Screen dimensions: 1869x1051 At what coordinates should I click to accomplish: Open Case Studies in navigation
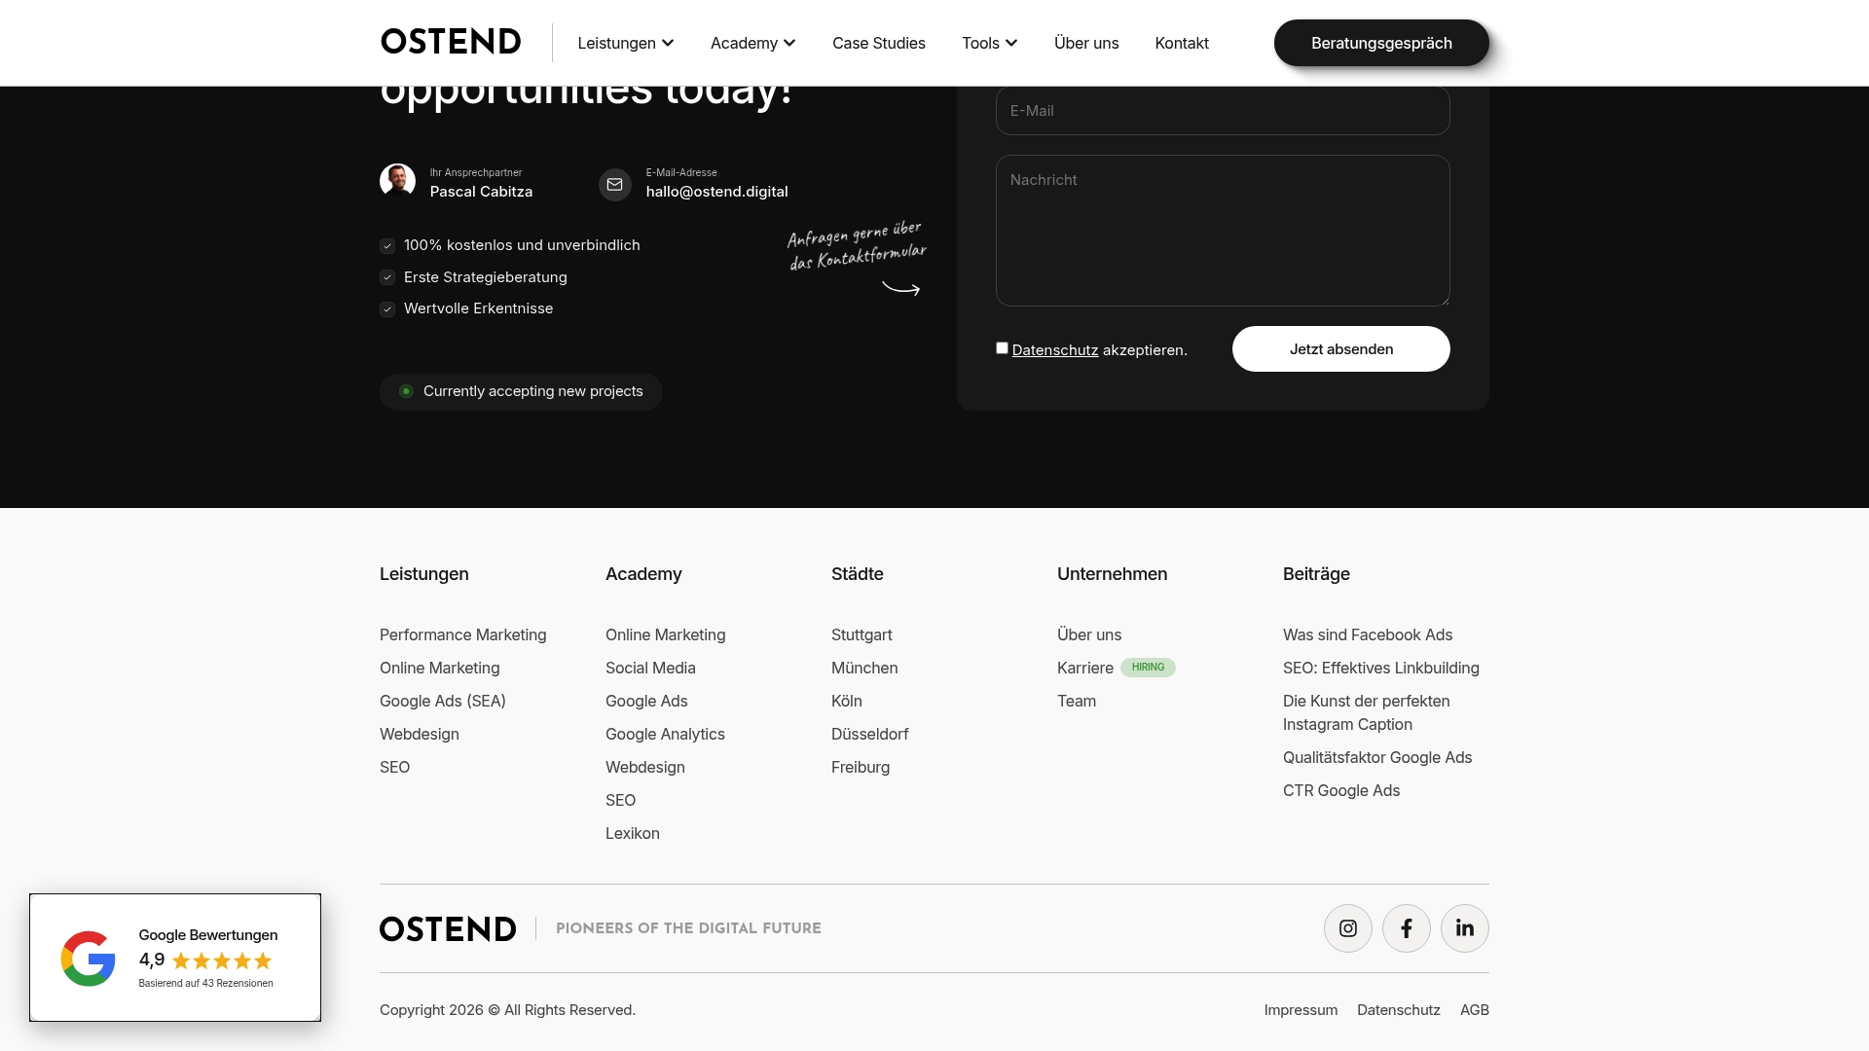(878, 43)
